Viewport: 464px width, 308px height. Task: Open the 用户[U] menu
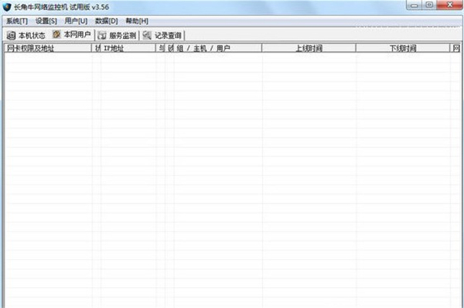tap(76, 21)
